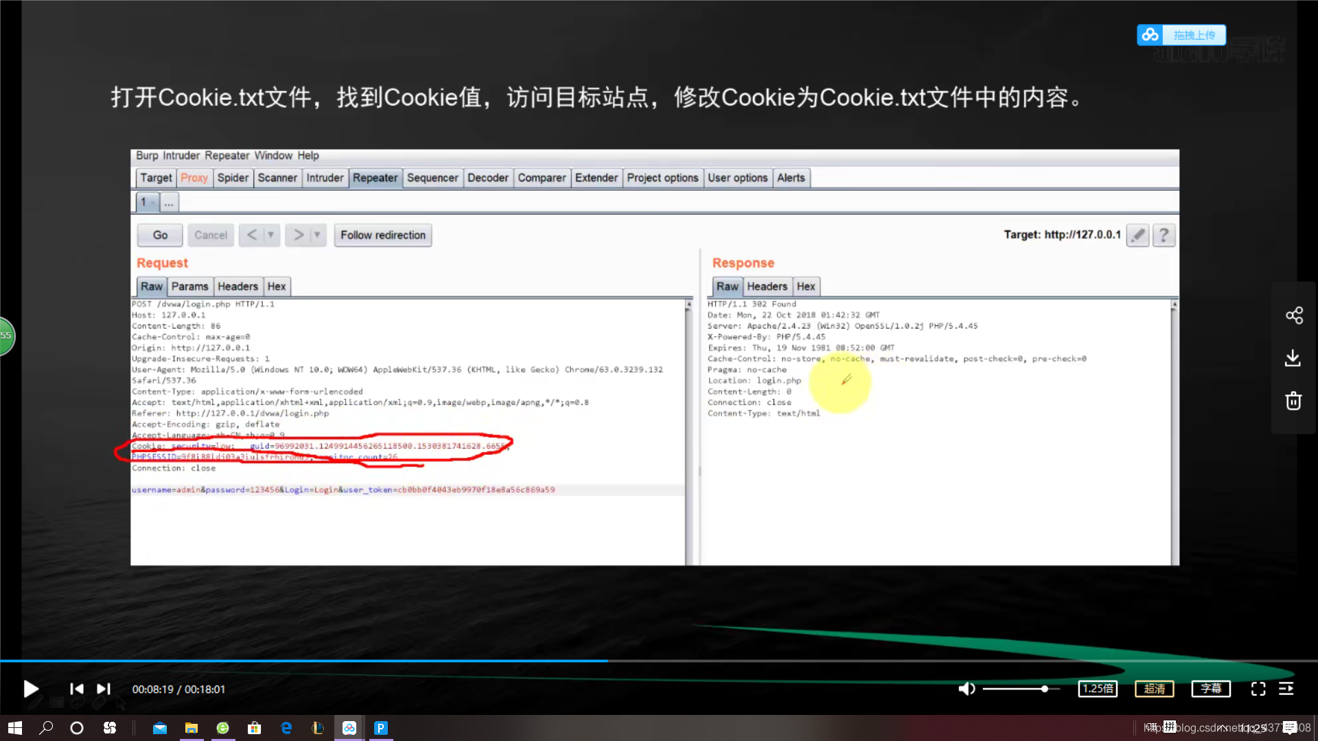Open Microsoft Edge from taskbar

click(x=286, y=728)
